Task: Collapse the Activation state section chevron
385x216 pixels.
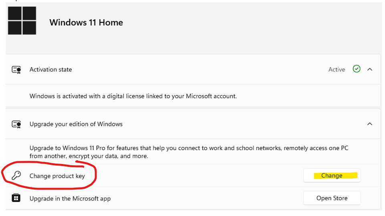Action: click(x=369, y=69)
